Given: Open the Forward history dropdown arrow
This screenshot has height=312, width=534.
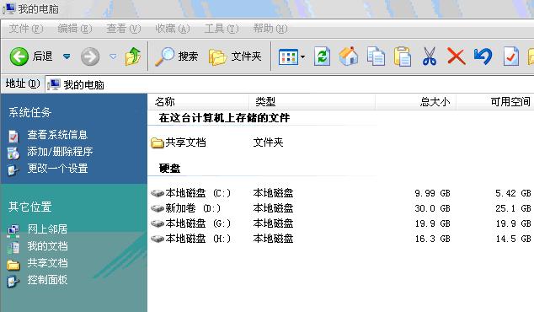Looking at the screenshot, I should pos(113,56).
